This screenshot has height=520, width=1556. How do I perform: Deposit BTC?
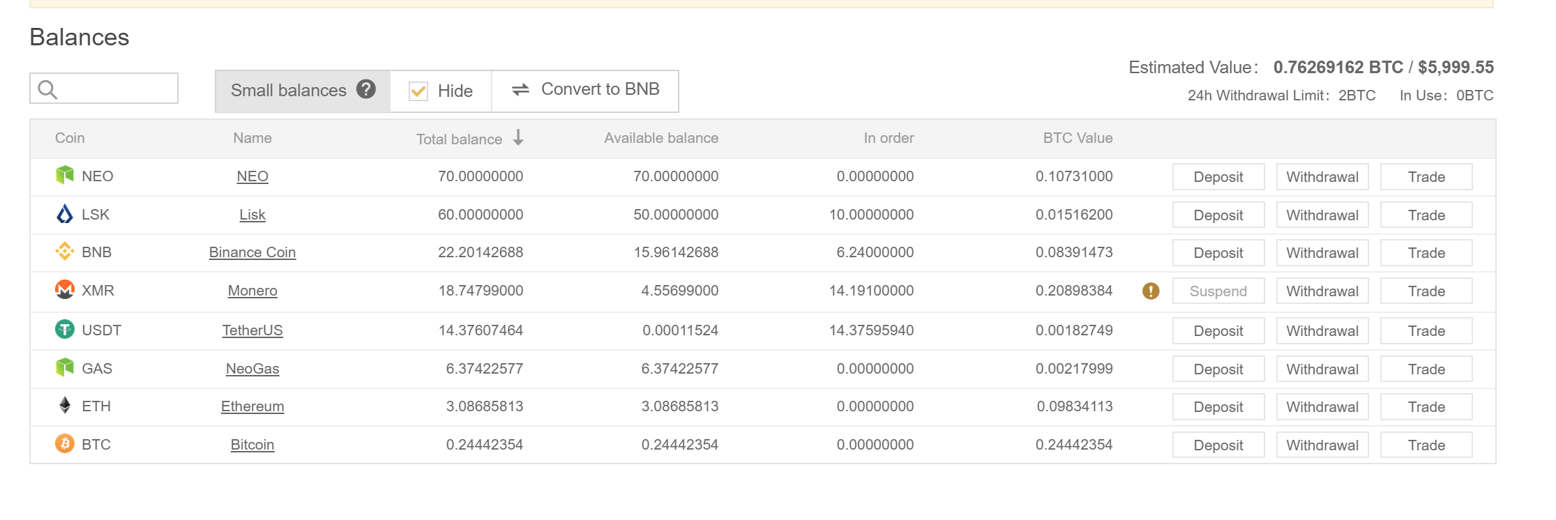[1218, 445]
